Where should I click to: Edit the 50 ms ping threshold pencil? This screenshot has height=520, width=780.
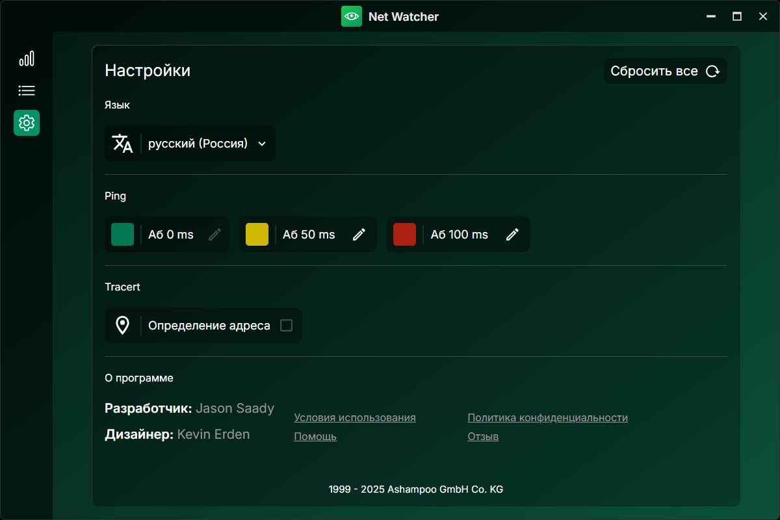click(x=359, y=235)
